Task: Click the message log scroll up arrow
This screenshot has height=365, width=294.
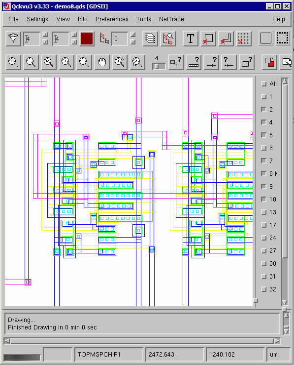Action: pyautogui.click(x=286, y=315)
